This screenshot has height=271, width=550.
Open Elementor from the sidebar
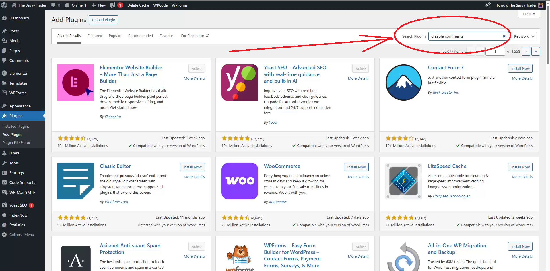(18, 73)
